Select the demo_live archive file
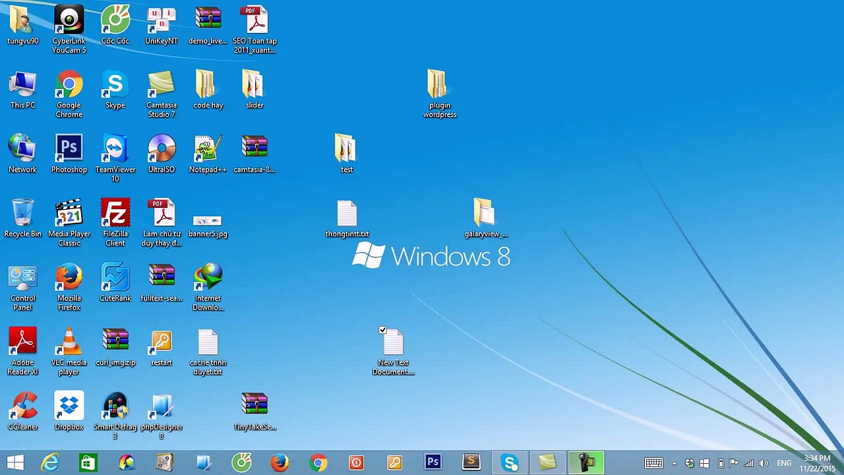844x475 pixels. tap(208, 26)
